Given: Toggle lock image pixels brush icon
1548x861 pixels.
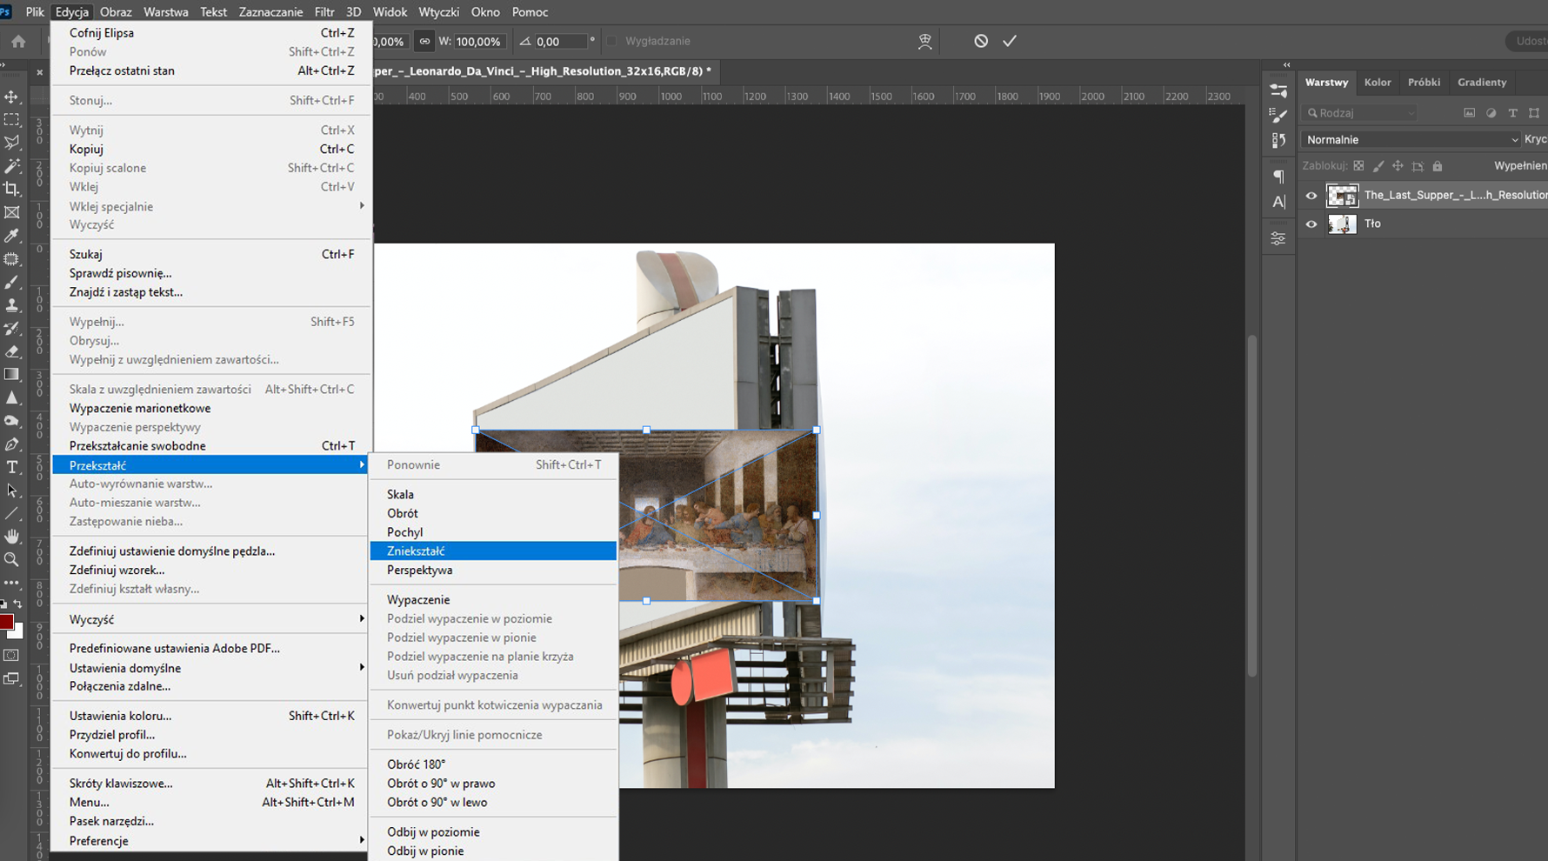Looking at the screenshot, I should [1378, 166].
